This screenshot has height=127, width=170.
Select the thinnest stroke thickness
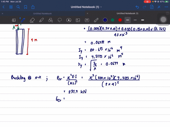135,20
